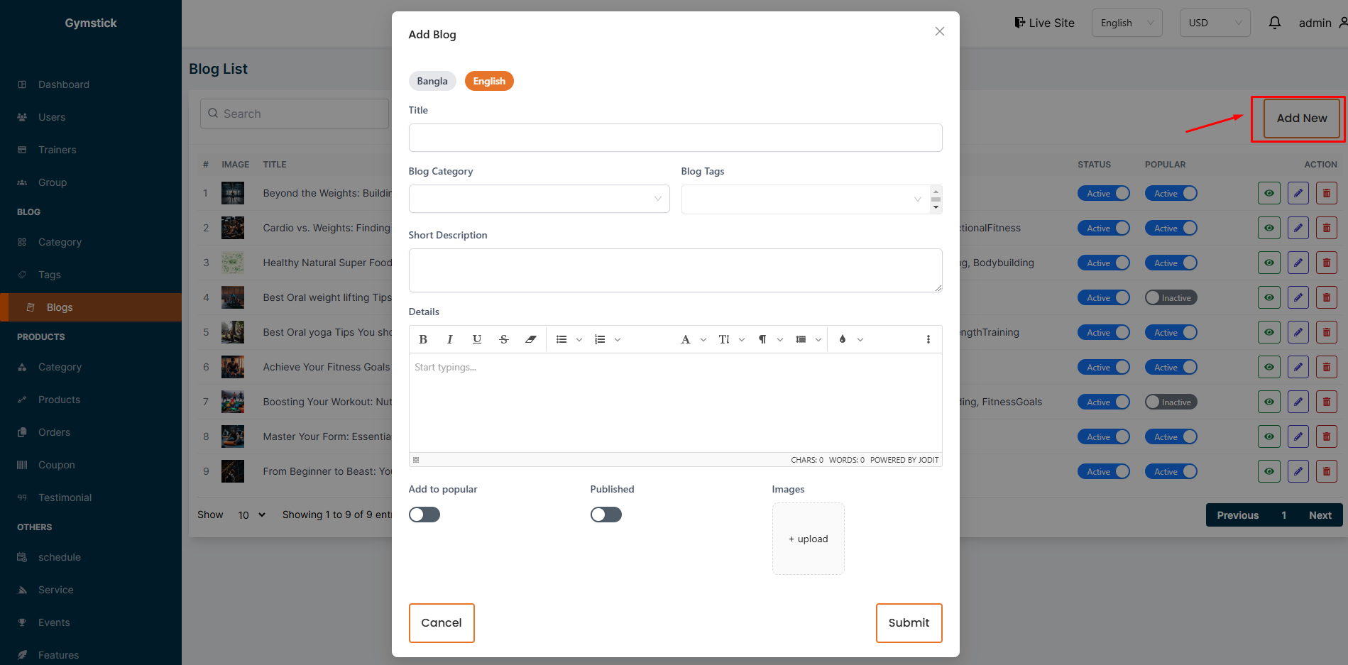Click the blog Title input field
The height and width of the screenshot is (665, 1348).
[x=675, y=138]
